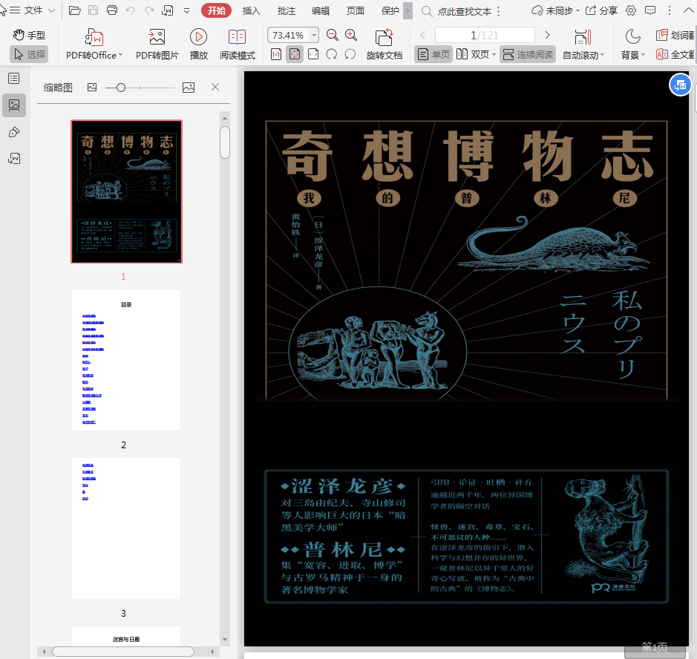697x659 pixels.
Task: Click the 分享 share button
Action: 601,10
